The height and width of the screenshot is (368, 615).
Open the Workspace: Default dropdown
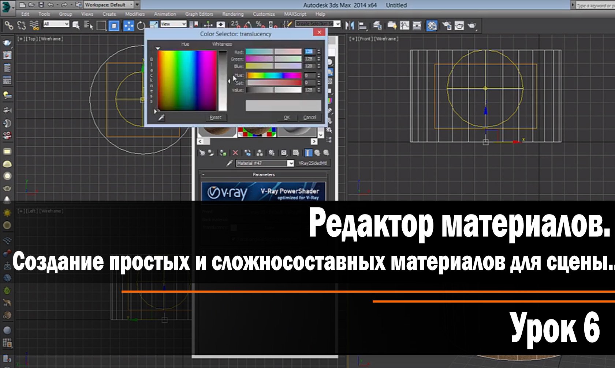pos(109,5)
